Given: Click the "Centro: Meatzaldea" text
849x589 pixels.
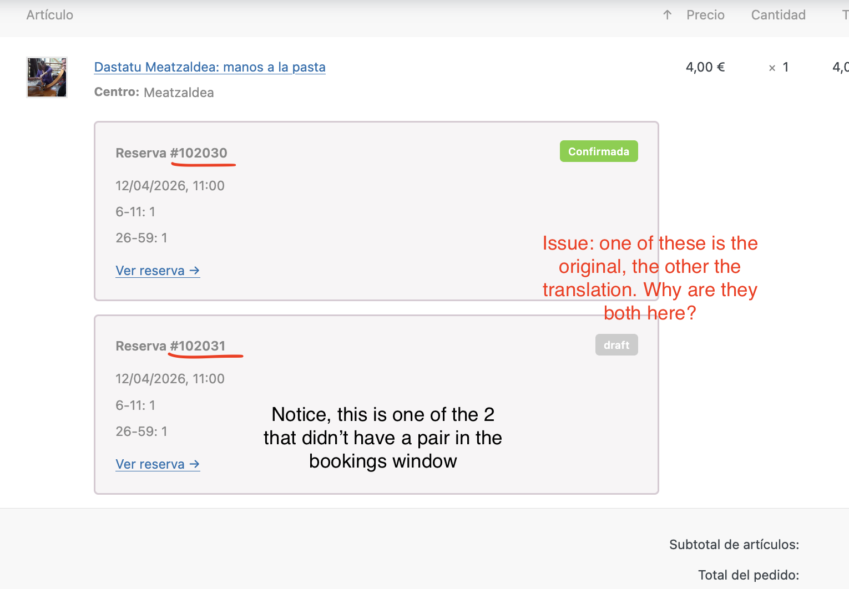Looking at the screenshot, I should coord(154,92).
